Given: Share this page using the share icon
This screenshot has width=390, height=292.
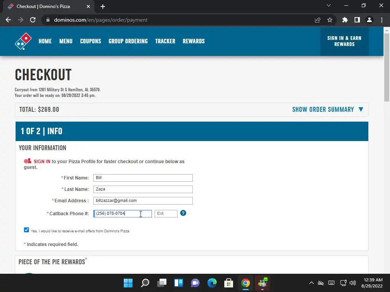Looking at the screenshot, I should pos(318,20).
